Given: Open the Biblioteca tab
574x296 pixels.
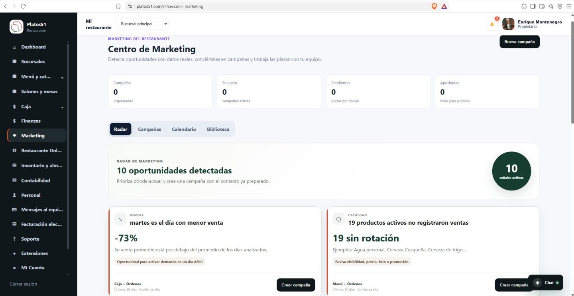Looking at the screenshot, I should coord(218,129).
